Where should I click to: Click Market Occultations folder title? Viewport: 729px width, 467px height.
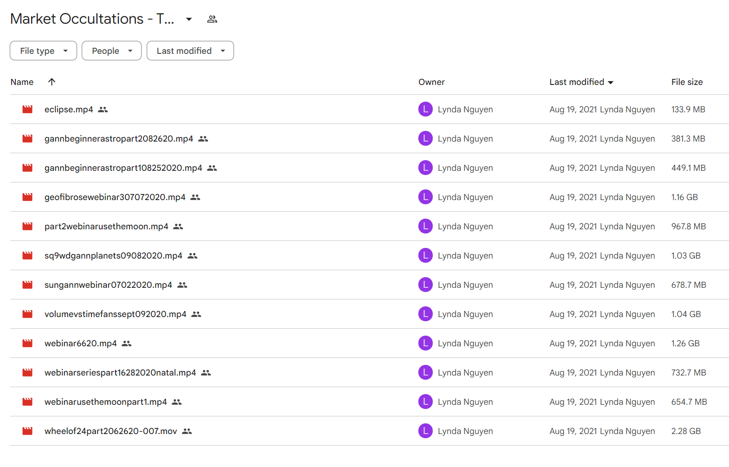92,19
